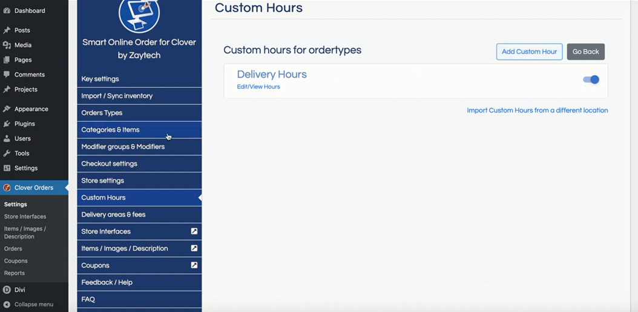Click the Projects pin icon
The width and height of the screenshot is (638, 312).
click(7, 89)
